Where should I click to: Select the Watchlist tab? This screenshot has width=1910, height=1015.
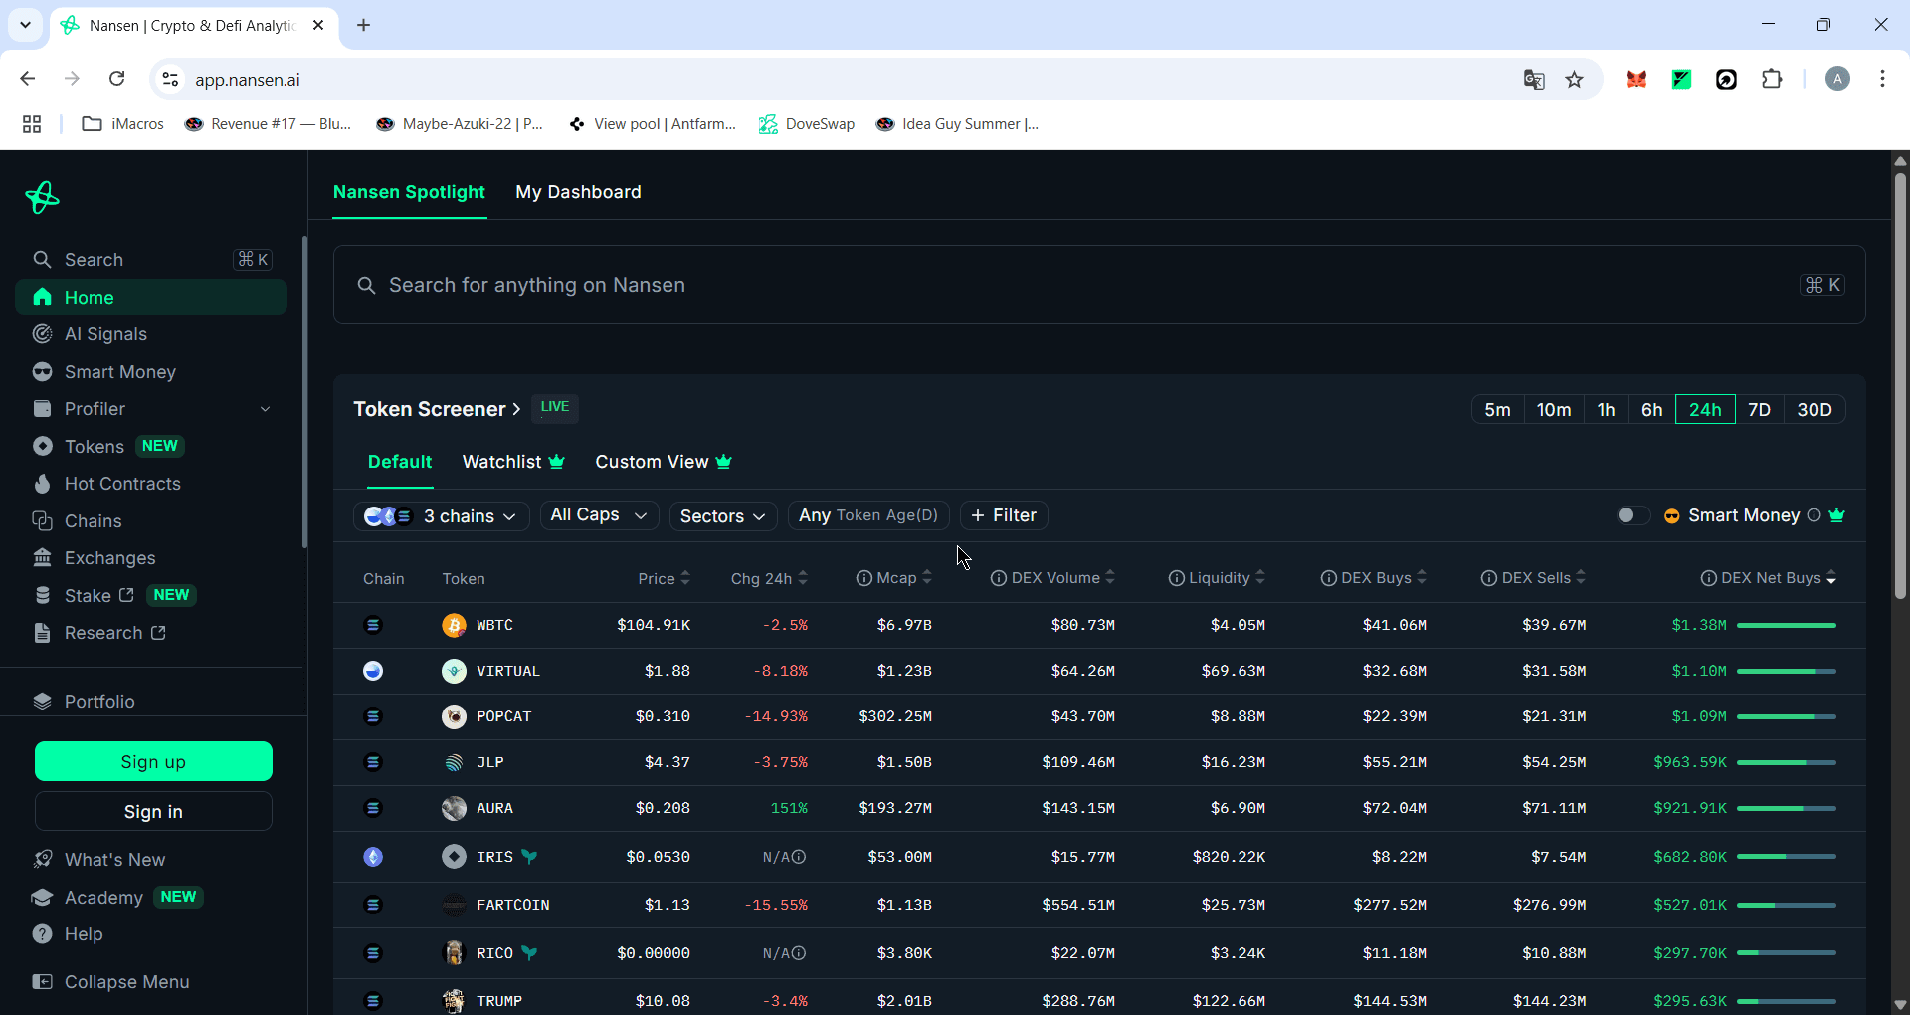click(x=513, y=462)
